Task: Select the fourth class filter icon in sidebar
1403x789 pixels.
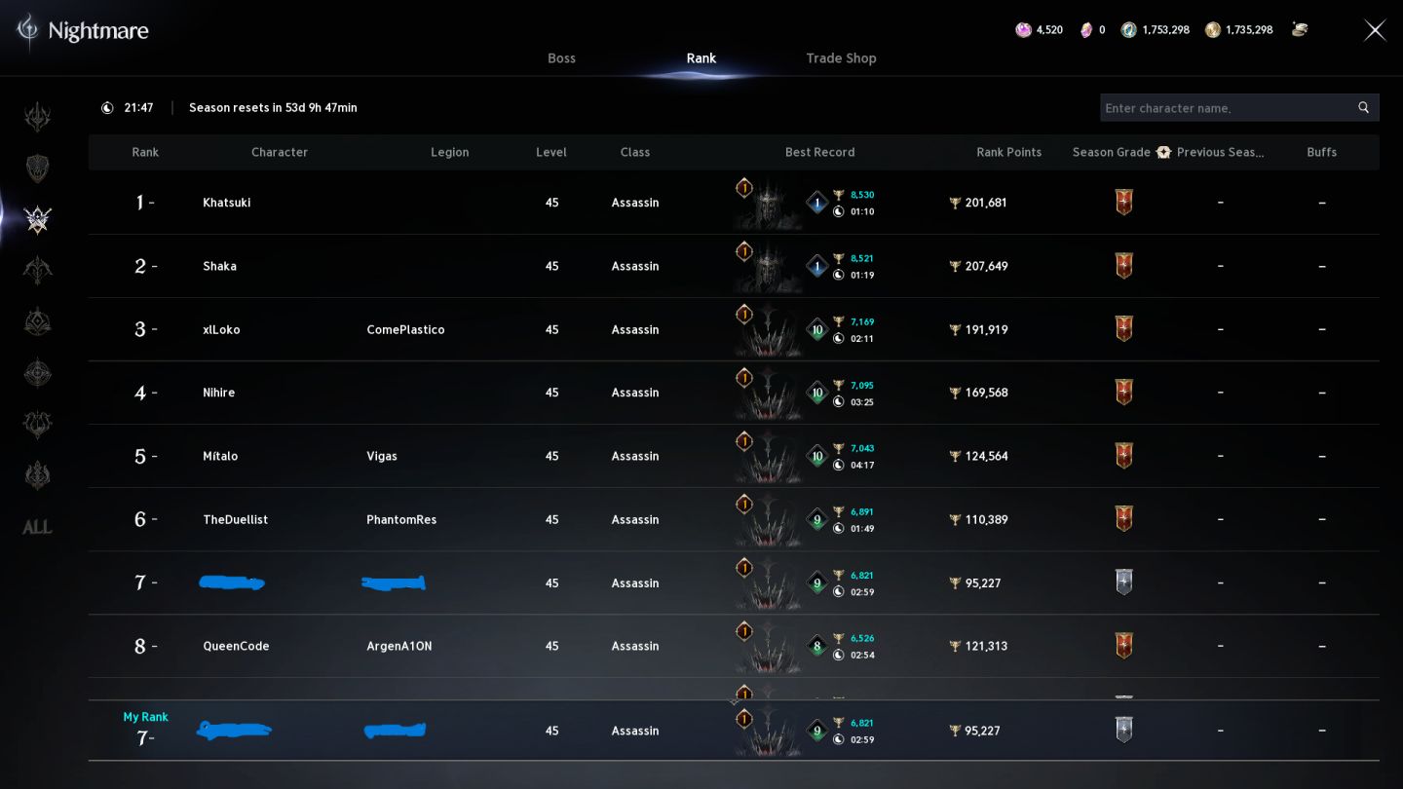Action: pos(38,271)
